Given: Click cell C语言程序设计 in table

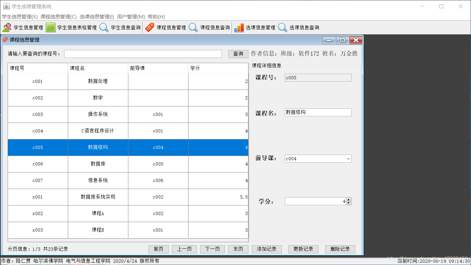Looking at the screenshot, I should click(98, 131).
